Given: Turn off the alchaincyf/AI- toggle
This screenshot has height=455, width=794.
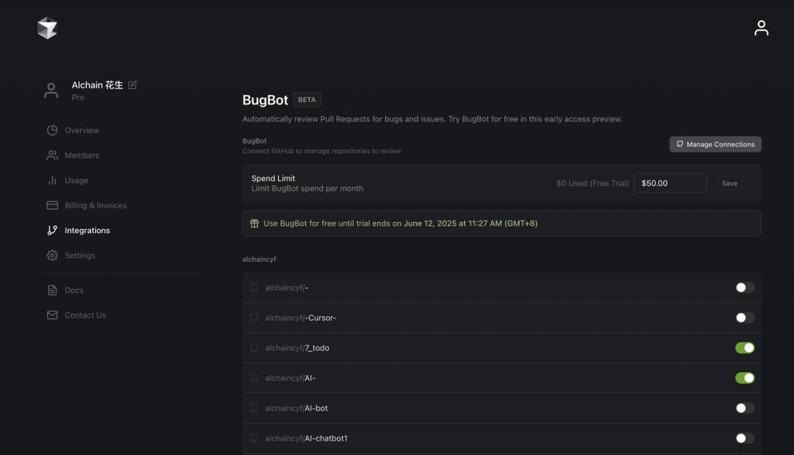Looking at the screenshot, I should pyautogui.click(x=745, y=378).
